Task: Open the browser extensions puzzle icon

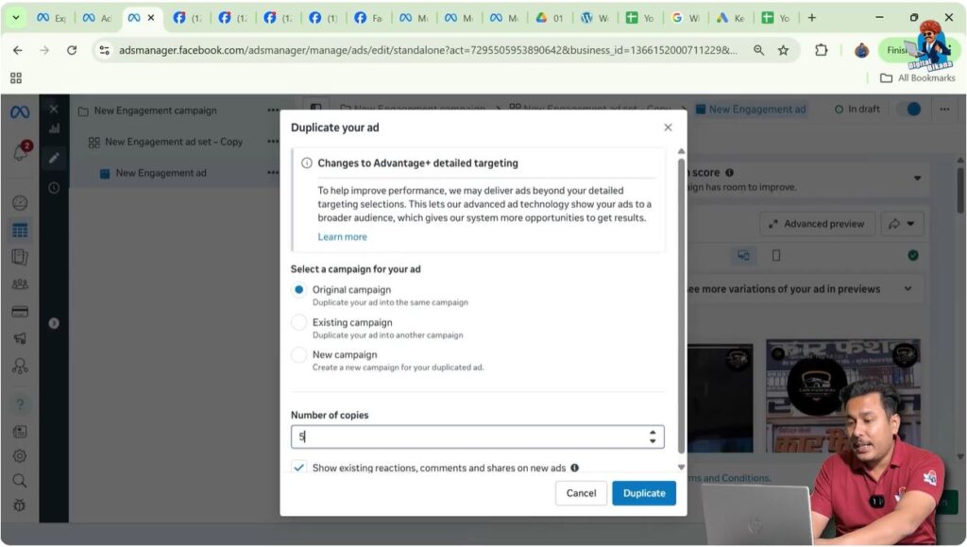Action: (821, 50)
